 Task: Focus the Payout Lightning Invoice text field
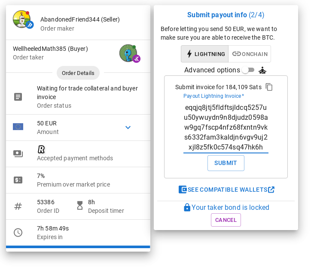pyautogui.click(x=226, y=127)
